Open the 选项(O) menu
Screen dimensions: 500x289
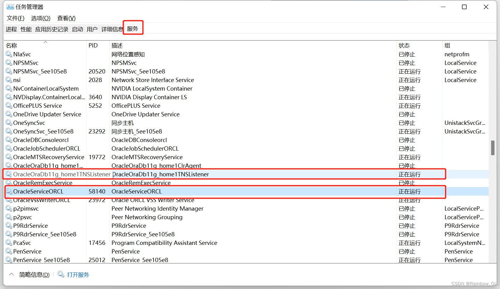pyautogui.click(x=41, y=18)
